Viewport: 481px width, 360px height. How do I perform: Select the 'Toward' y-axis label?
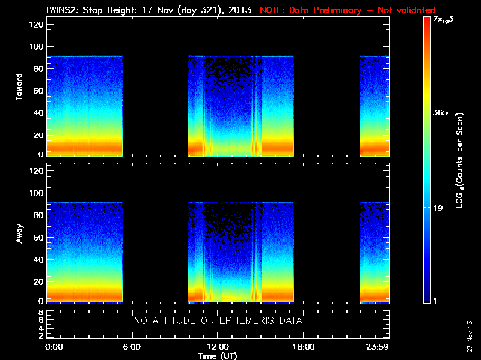(20, 88)
